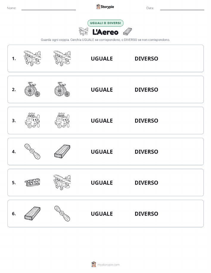Click the propeller image in row 4
The image size is (211, 273).
tap(32, 151)
